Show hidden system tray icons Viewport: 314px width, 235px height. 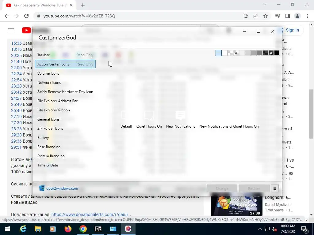click(259, 229)
